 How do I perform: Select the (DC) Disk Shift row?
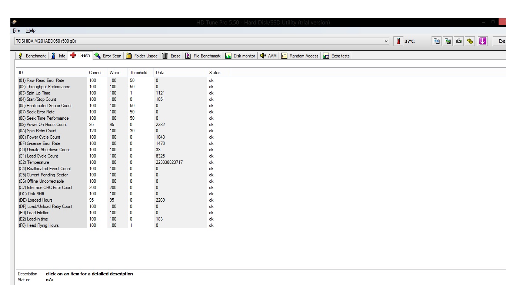point(124,194)
